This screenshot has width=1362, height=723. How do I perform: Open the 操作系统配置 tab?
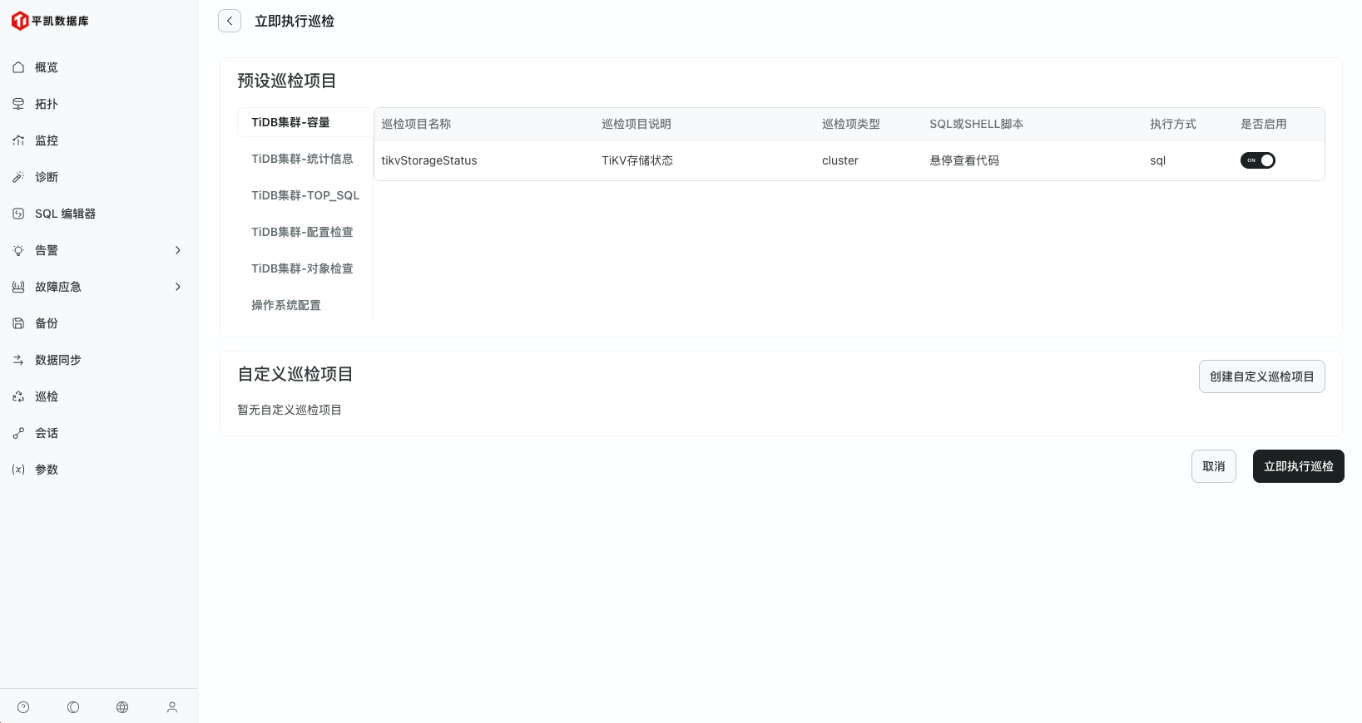[286, 305]
